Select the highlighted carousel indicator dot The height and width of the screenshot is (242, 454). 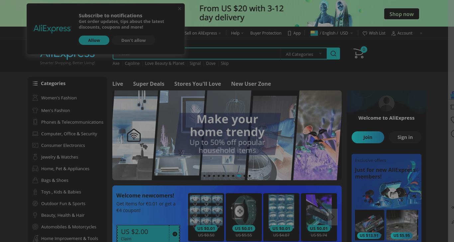coord(239,176)
